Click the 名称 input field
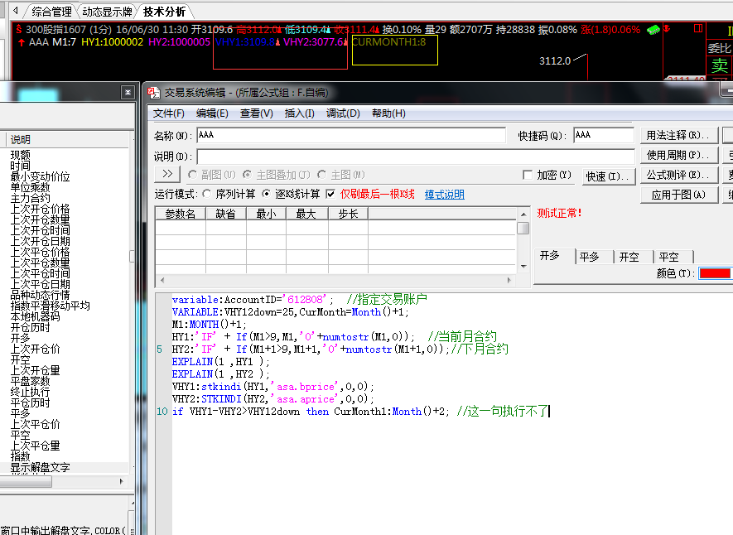Image resolution: width=733 pixels, height=535 pixels. pyautogui.click(x=350, y=135)
